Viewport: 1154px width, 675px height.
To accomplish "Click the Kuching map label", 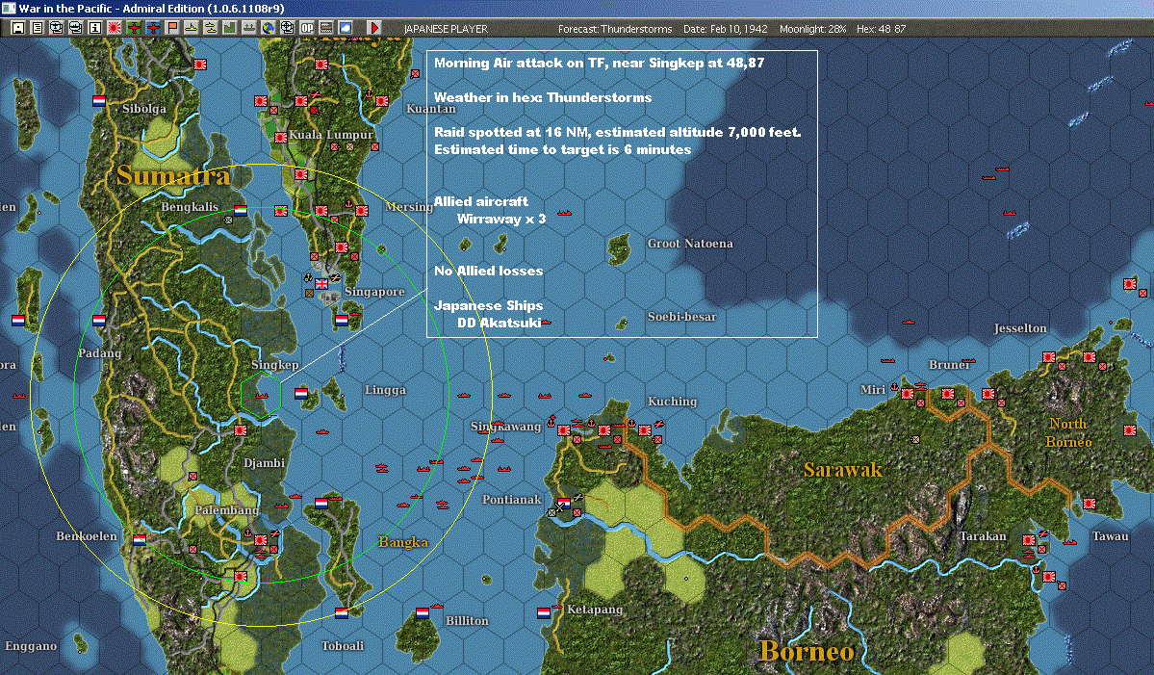I will coord(672,402).
